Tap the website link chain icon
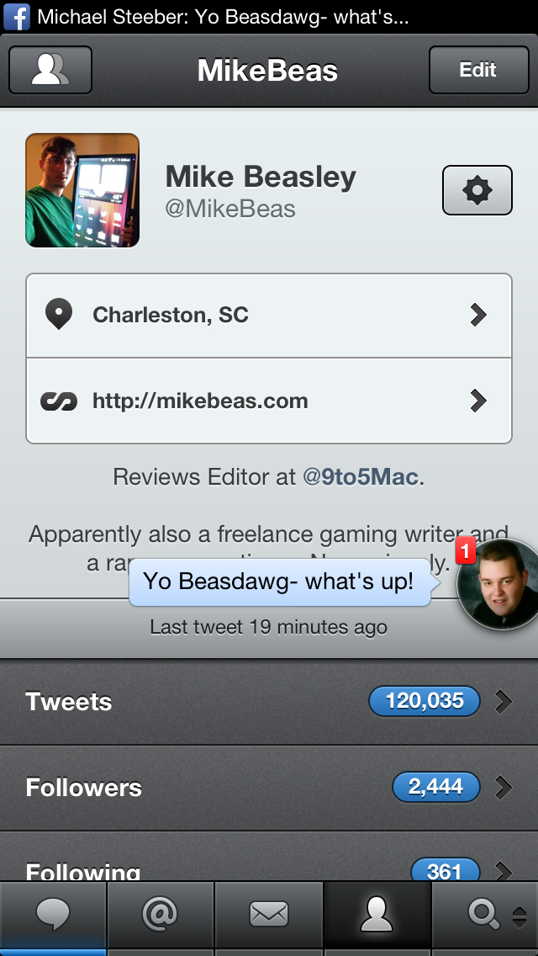 point(58,401)
